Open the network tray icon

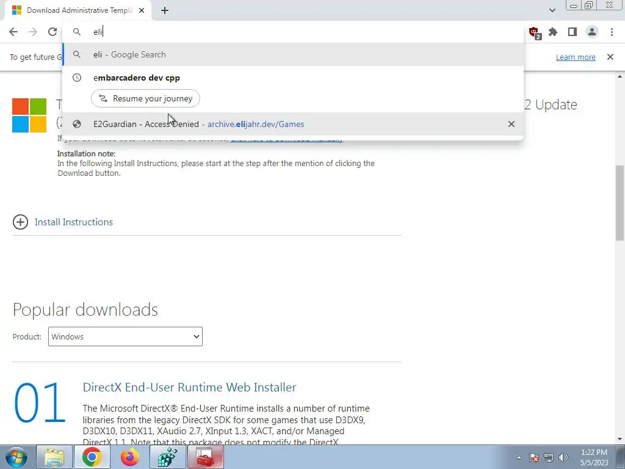[x=549, y=457]
